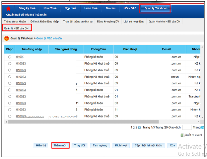
Task: Select the radio button in the eighth table row
Action: [x=10, y=103]
